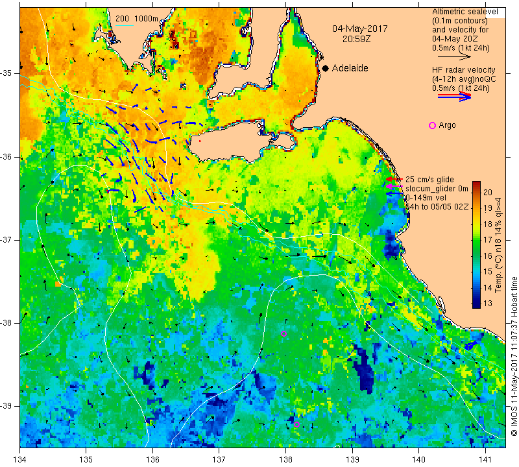Viewport: 519px width, 467px height.
Task: Click '54h to 05/05 02Z' label
Action: 437,206
